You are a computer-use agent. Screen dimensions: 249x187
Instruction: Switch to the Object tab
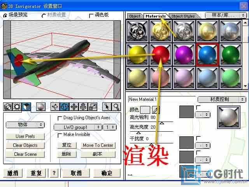click(135, 16)
